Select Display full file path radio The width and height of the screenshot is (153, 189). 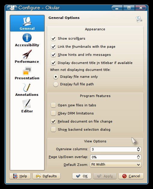[56, 84]
